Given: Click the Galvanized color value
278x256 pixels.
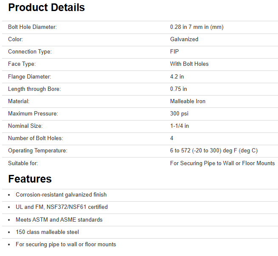Looking at the screenshot, I should [x=184, y=39].
